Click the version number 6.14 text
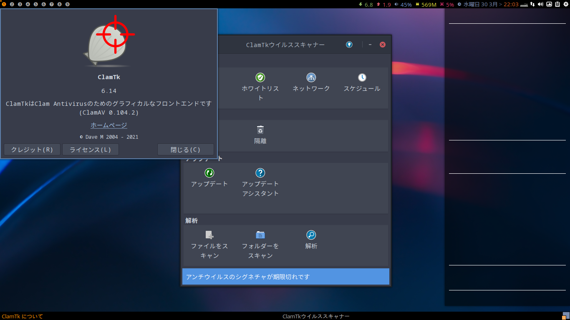This screenshot has height=320, width=570. tap(109, 91)
